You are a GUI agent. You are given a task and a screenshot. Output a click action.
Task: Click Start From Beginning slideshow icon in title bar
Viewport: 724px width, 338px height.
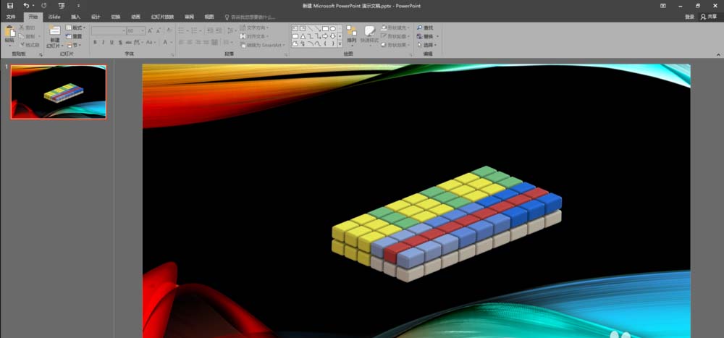62,6
